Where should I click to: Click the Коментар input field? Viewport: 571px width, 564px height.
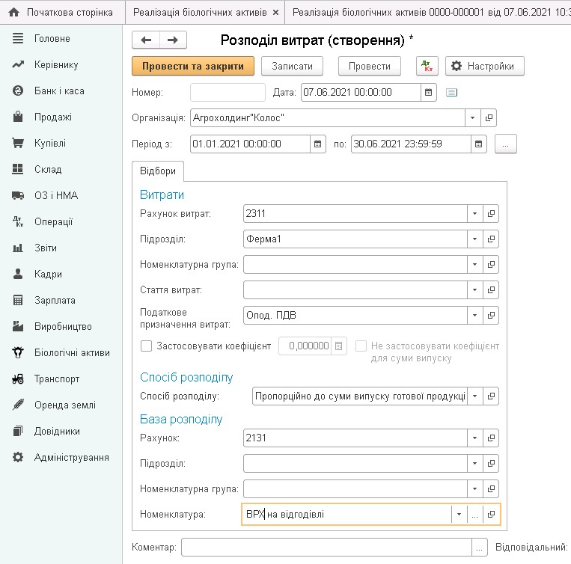click(326, 548)
